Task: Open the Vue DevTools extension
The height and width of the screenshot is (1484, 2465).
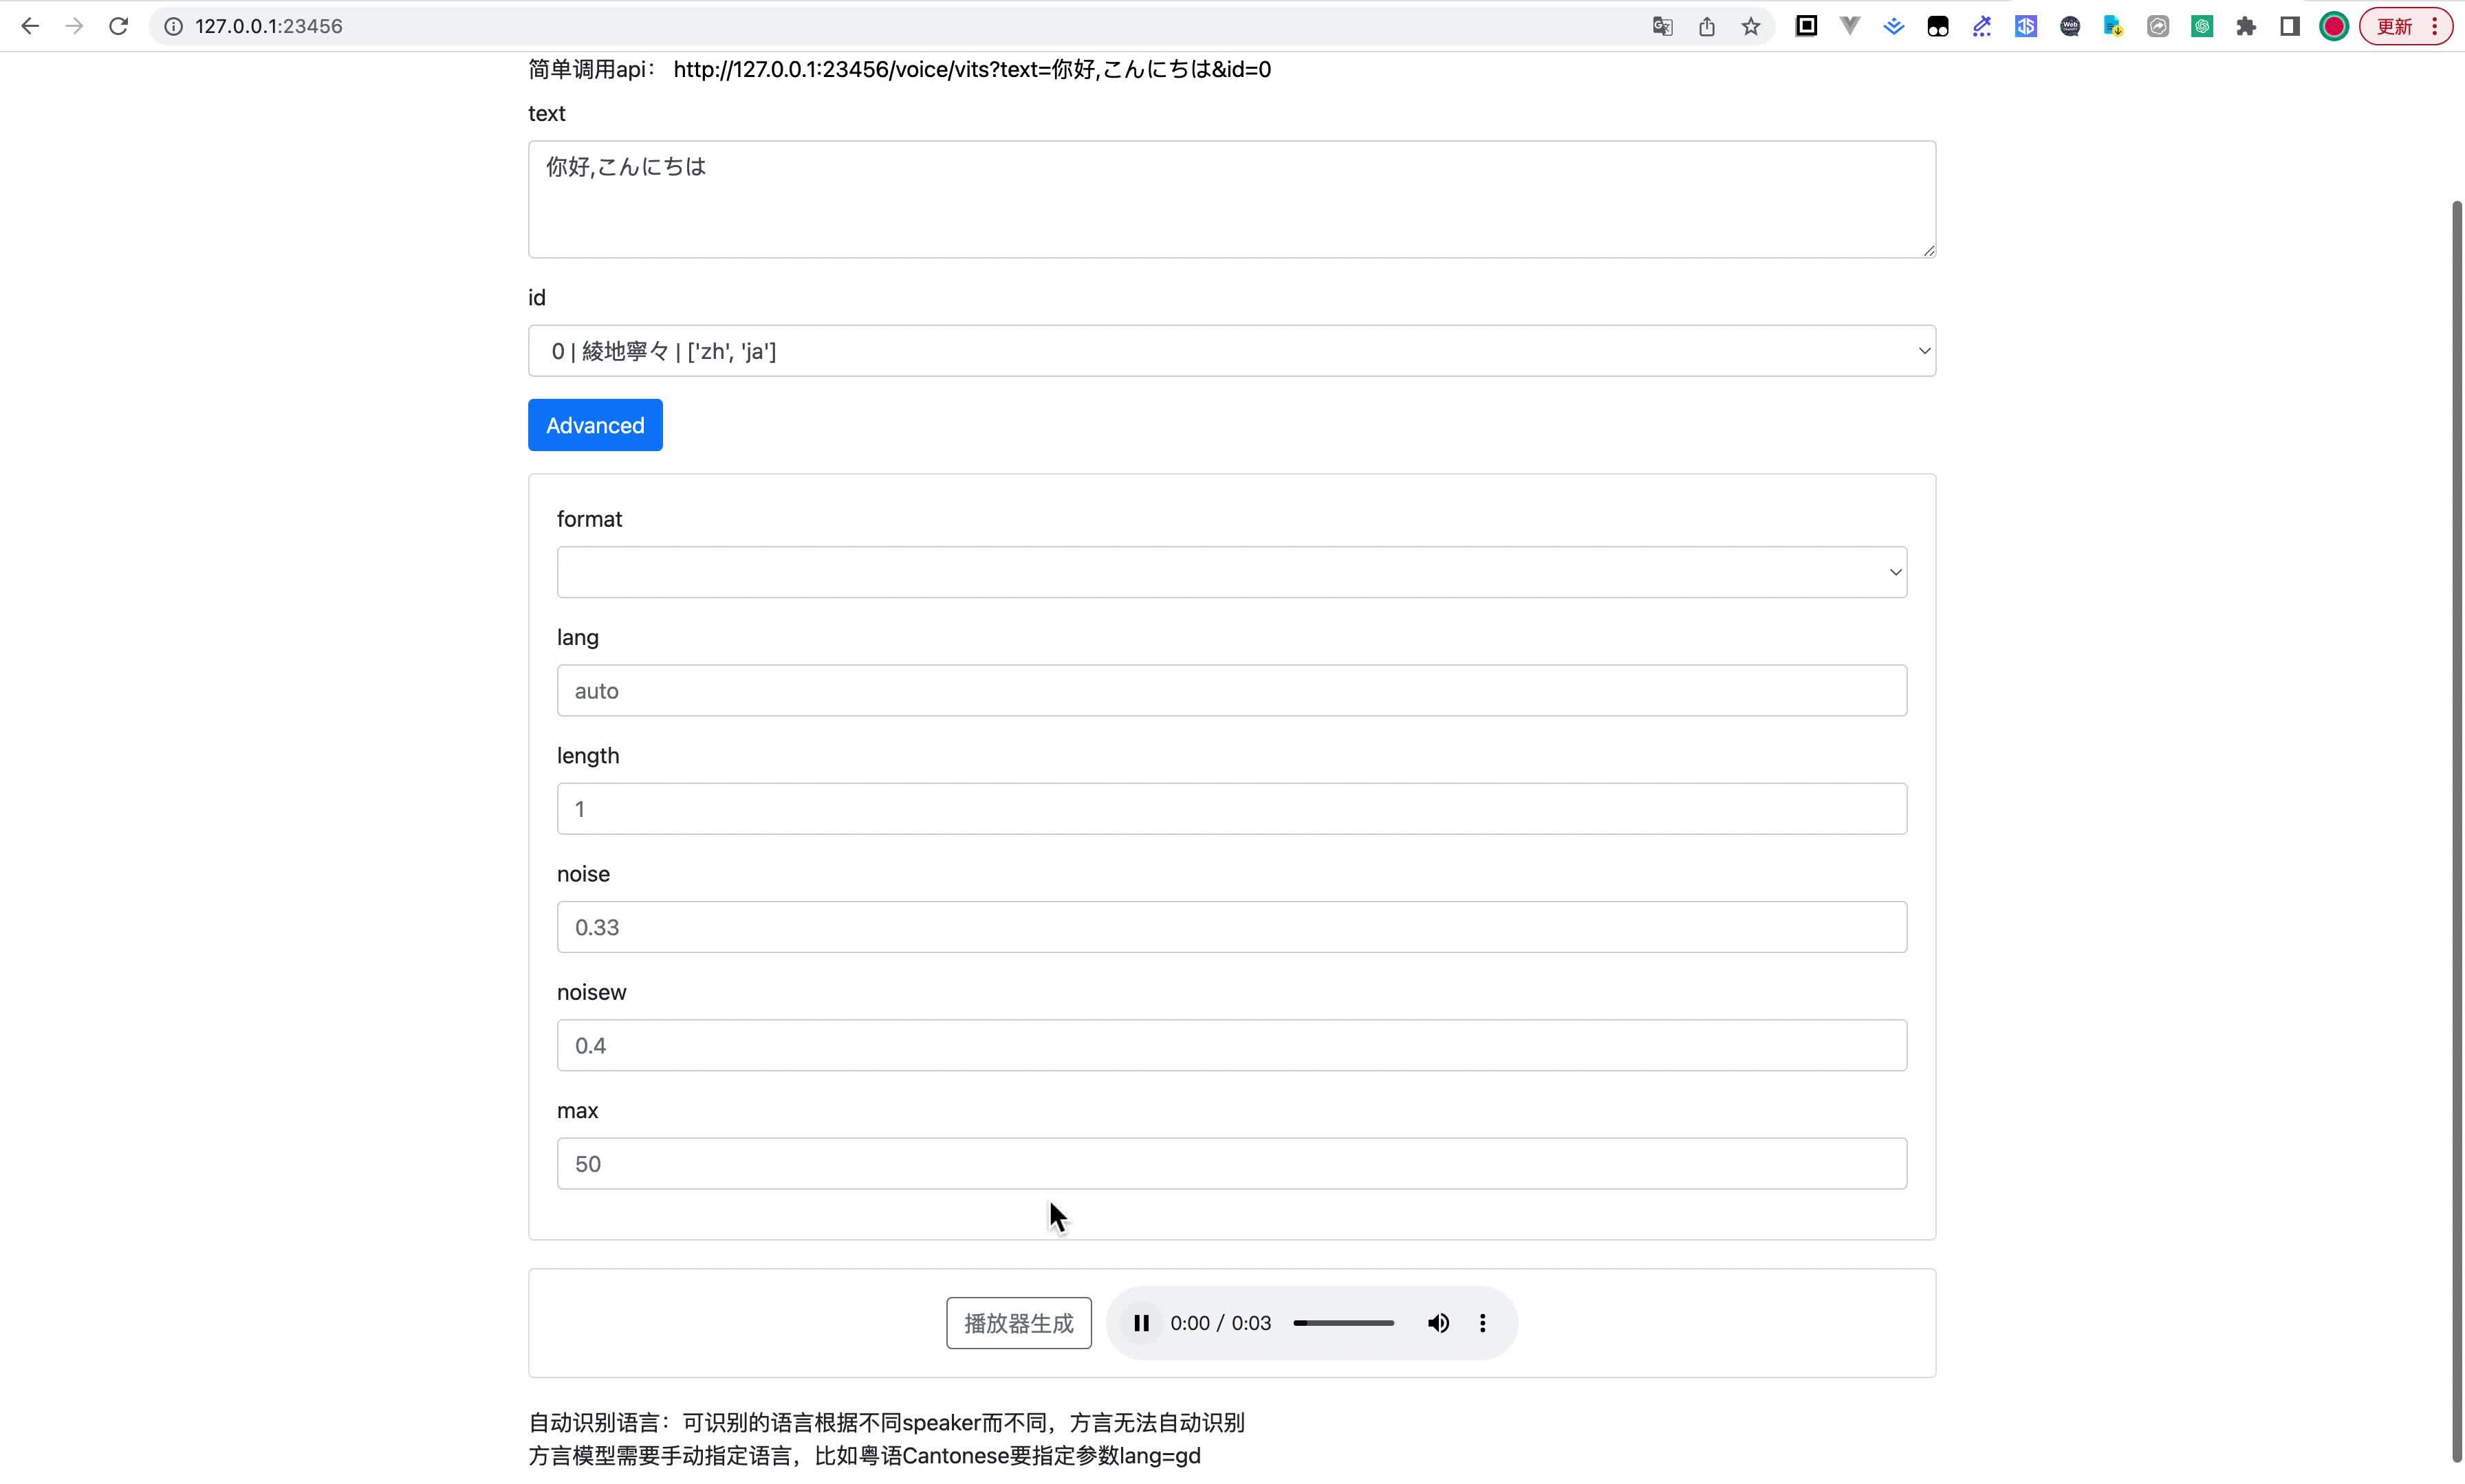Action: [1850, 26]
